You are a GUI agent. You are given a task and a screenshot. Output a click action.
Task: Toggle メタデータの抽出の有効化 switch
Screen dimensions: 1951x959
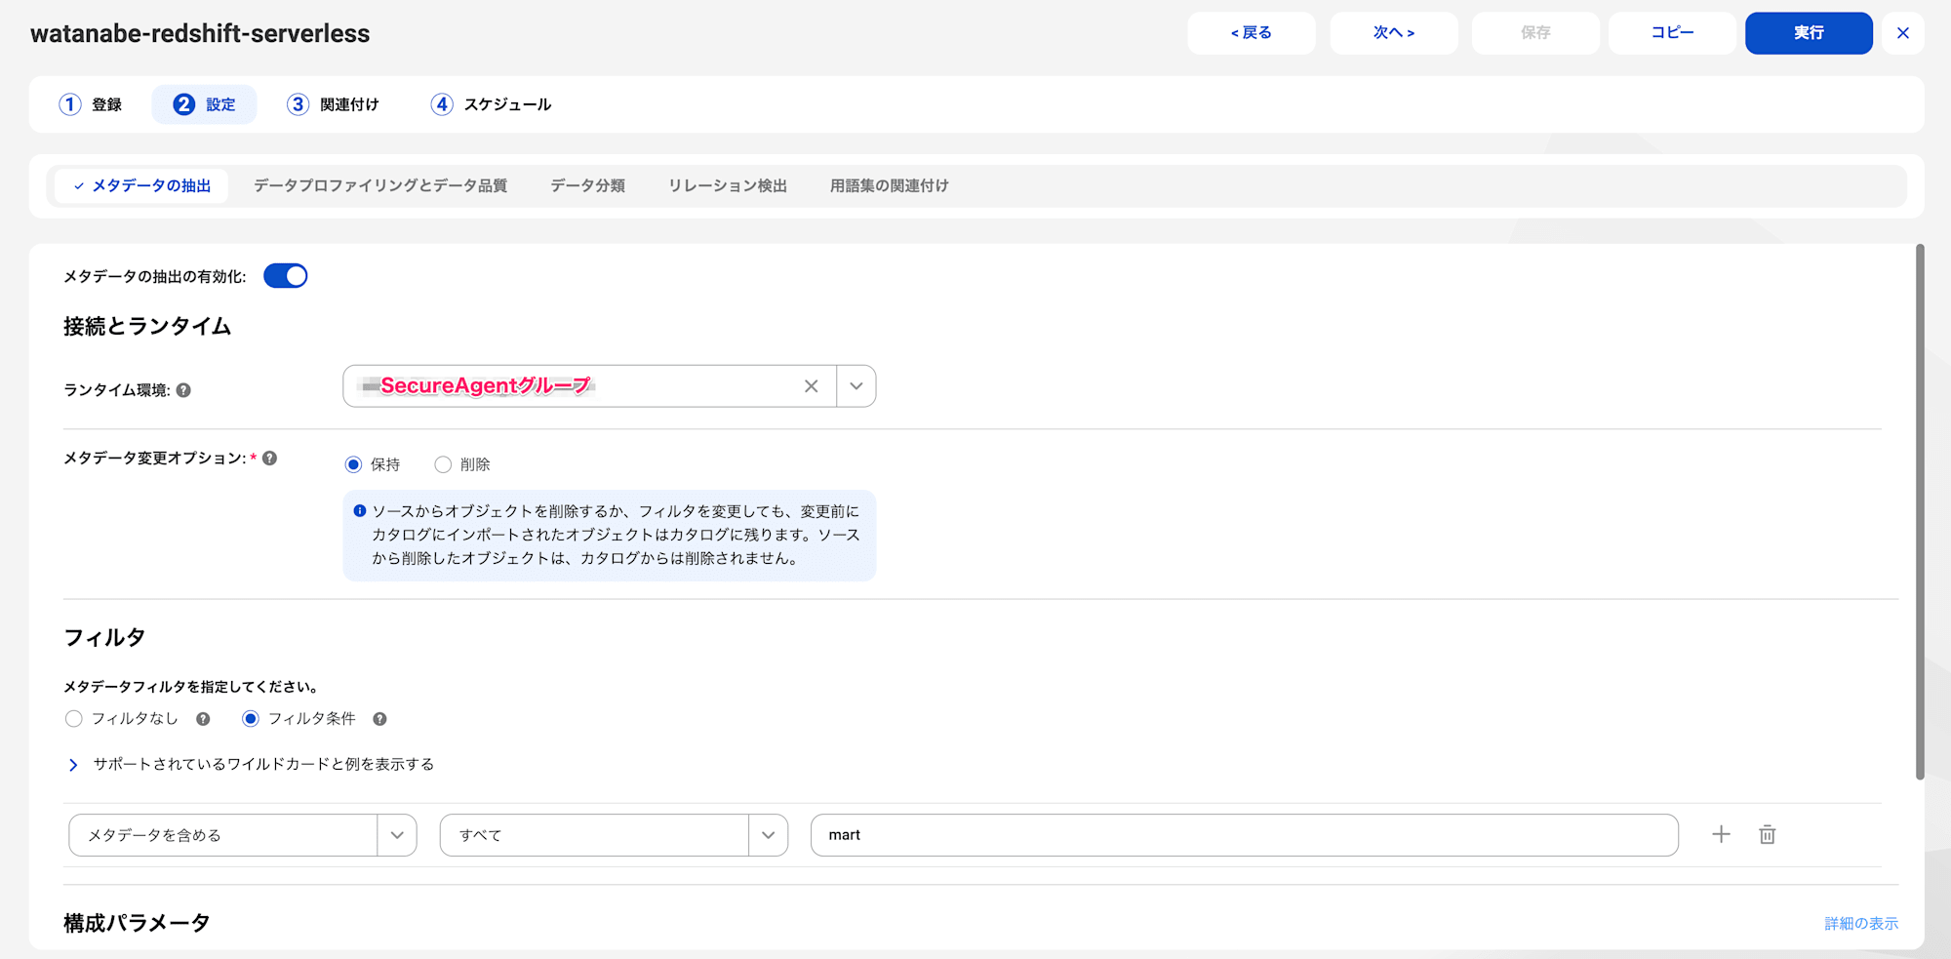click(x=286, y=276)
